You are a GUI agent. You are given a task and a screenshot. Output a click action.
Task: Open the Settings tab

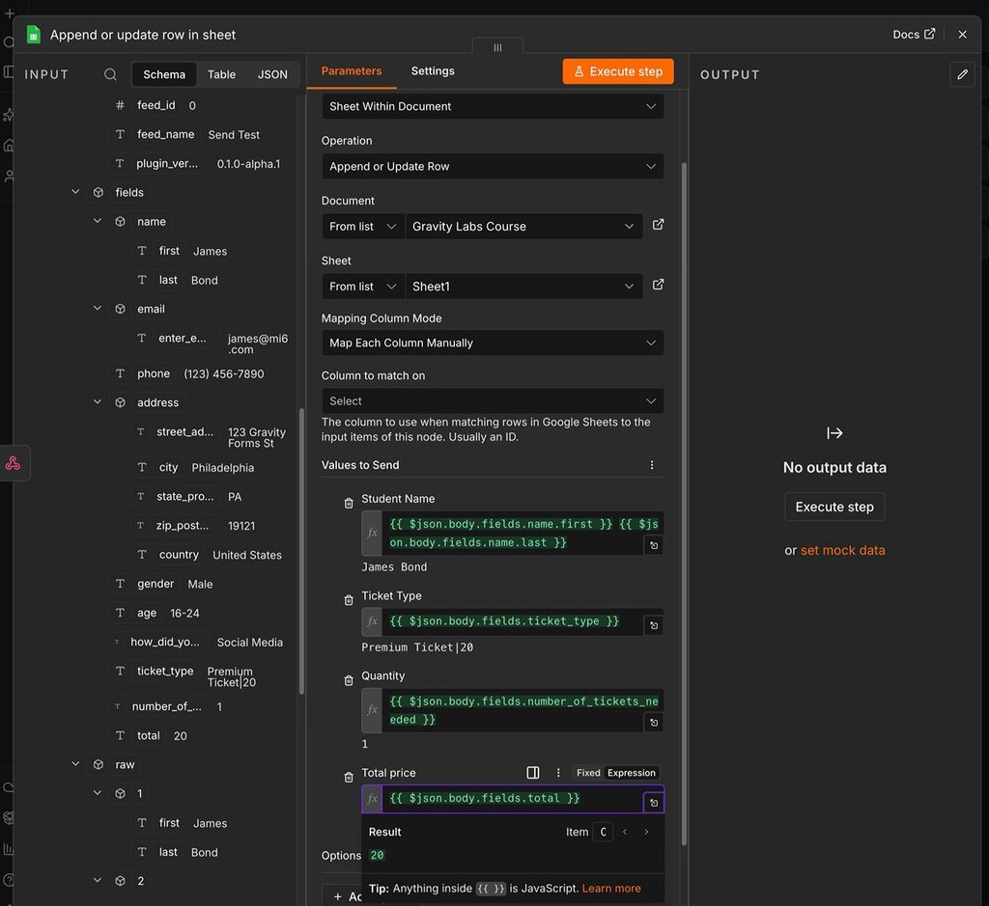(433, 70)
